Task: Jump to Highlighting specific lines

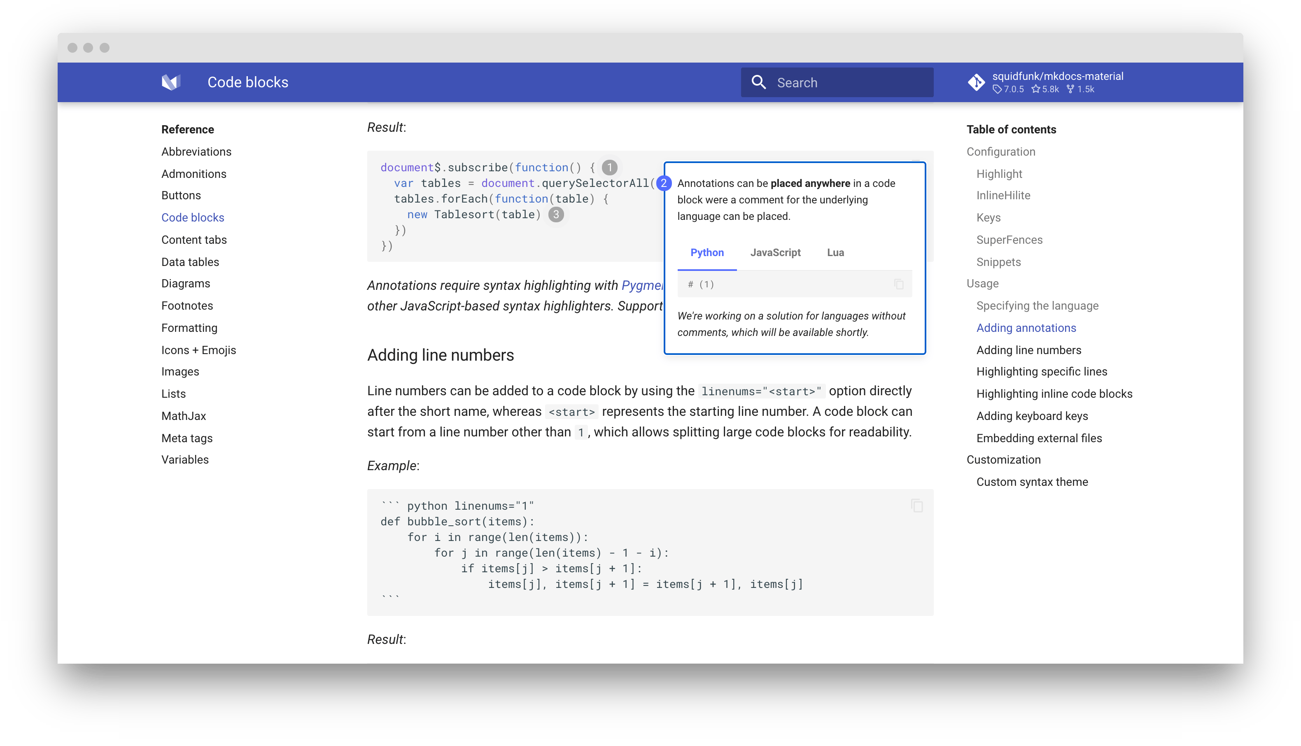Action: coord(1041,371)
